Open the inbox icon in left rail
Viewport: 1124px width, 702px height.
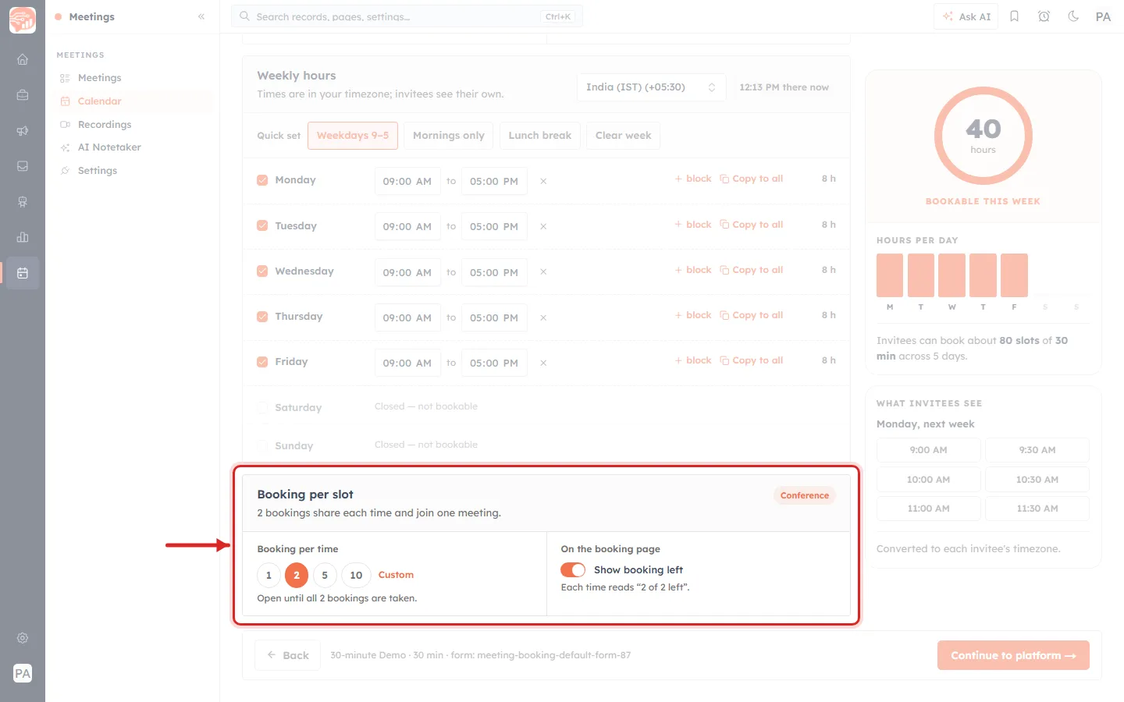tap(23, 166)
